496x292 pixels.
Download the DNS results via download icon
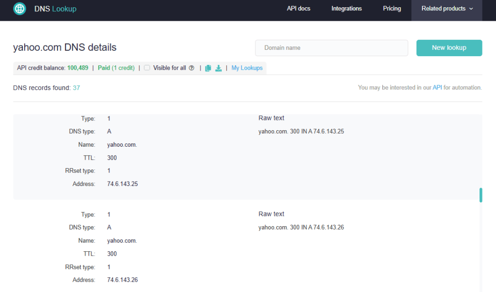(x=218, y=68)
